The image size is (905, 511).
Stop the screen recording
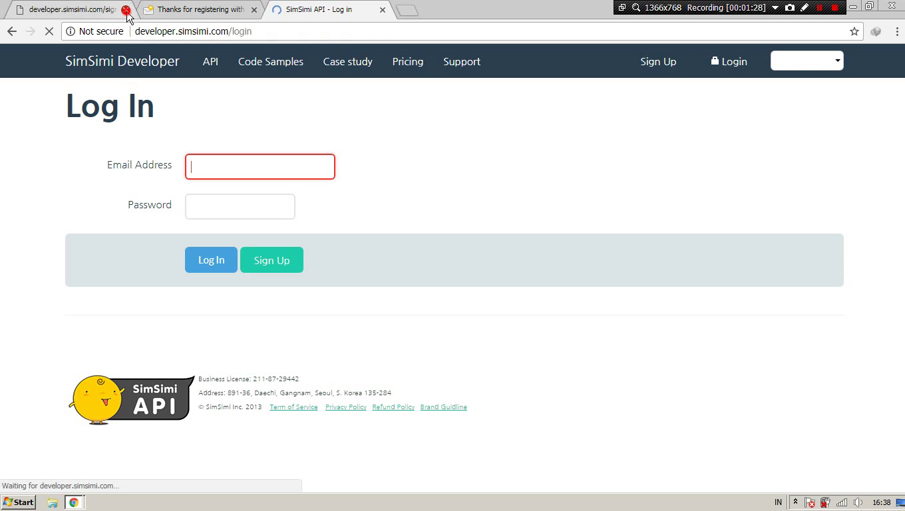pyautogui.click(x=834, y=7)
